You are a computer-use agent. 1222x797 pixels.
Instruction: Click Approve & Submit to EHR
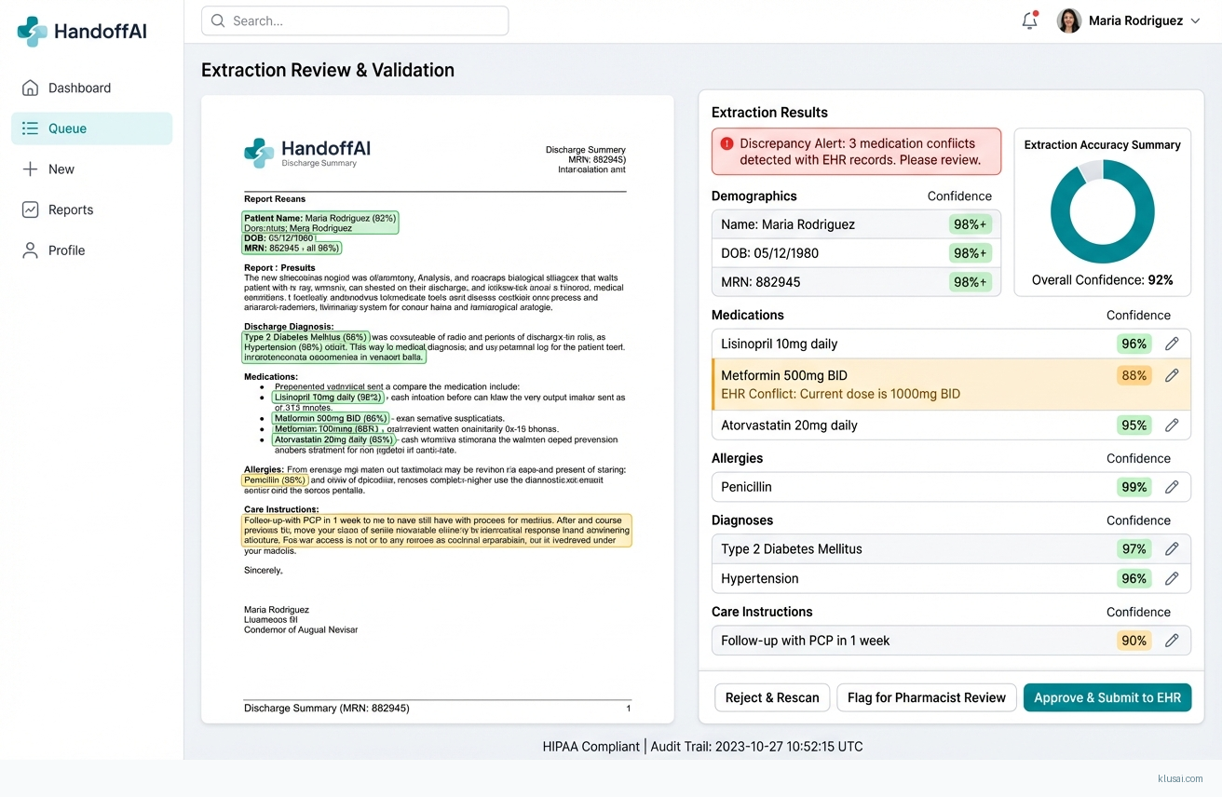(1107, 697)
